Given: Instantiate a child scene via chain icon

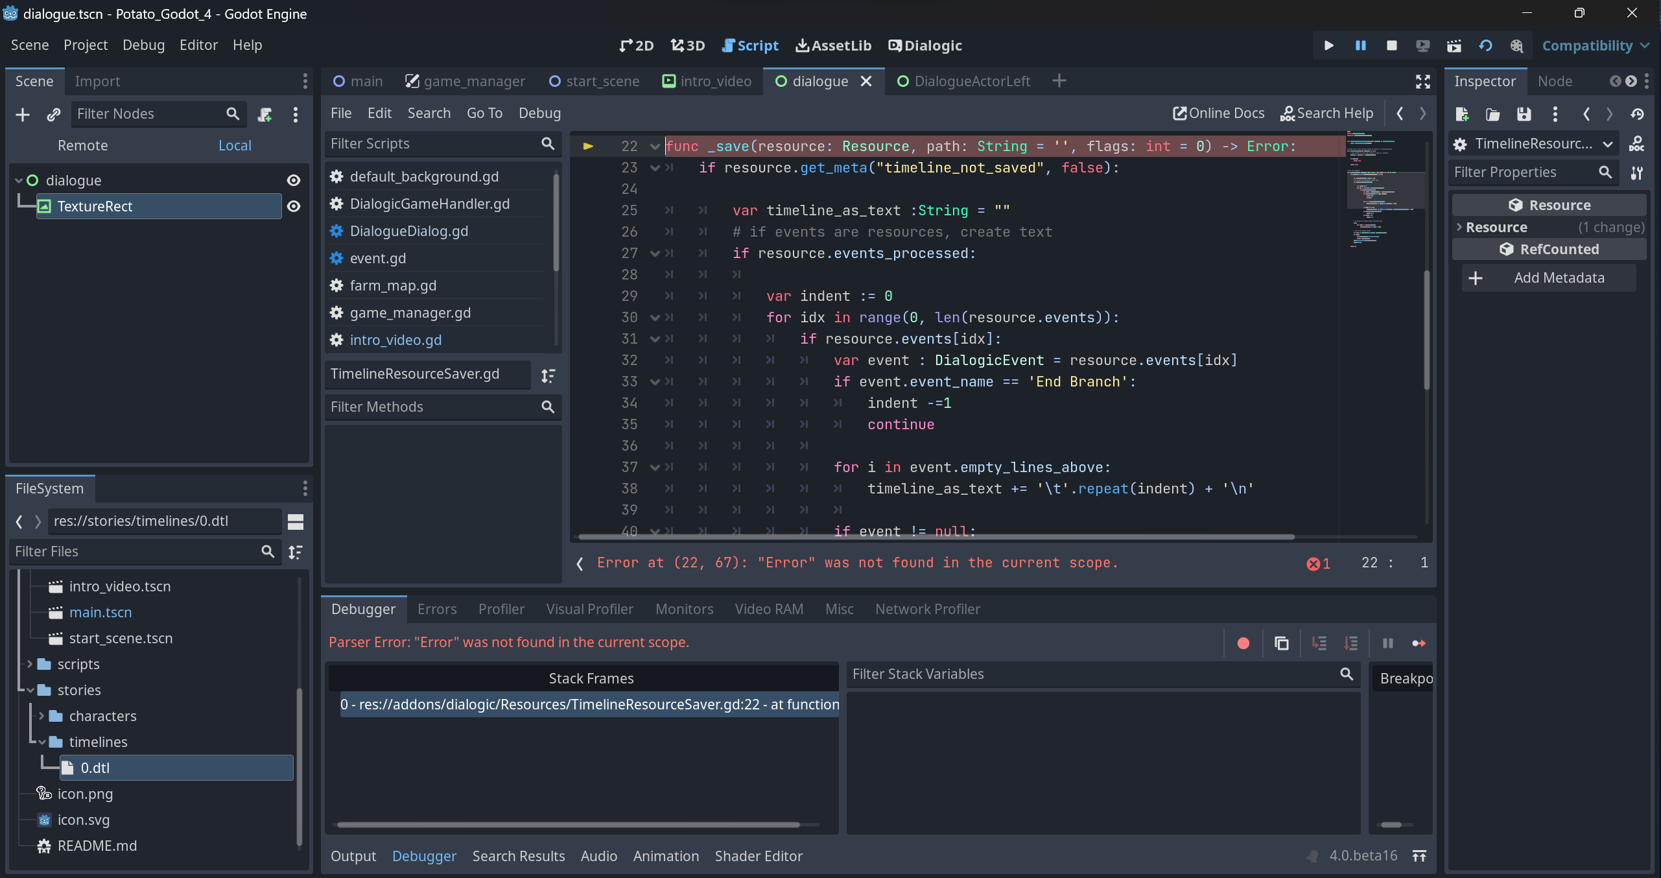Looking at the screenshot, I should point(54,114).
